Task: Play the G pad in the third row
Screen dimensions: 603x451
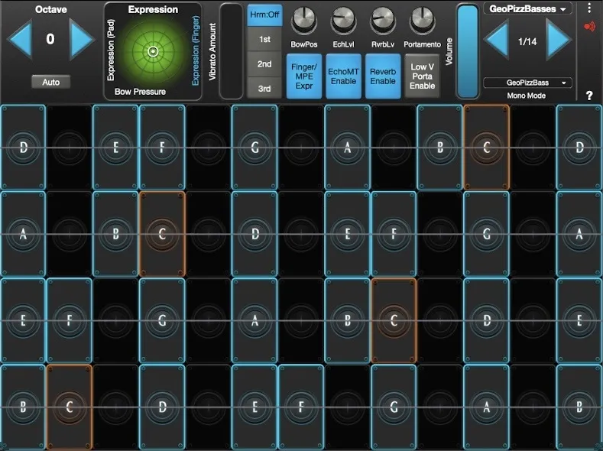Action: [162, 320]
